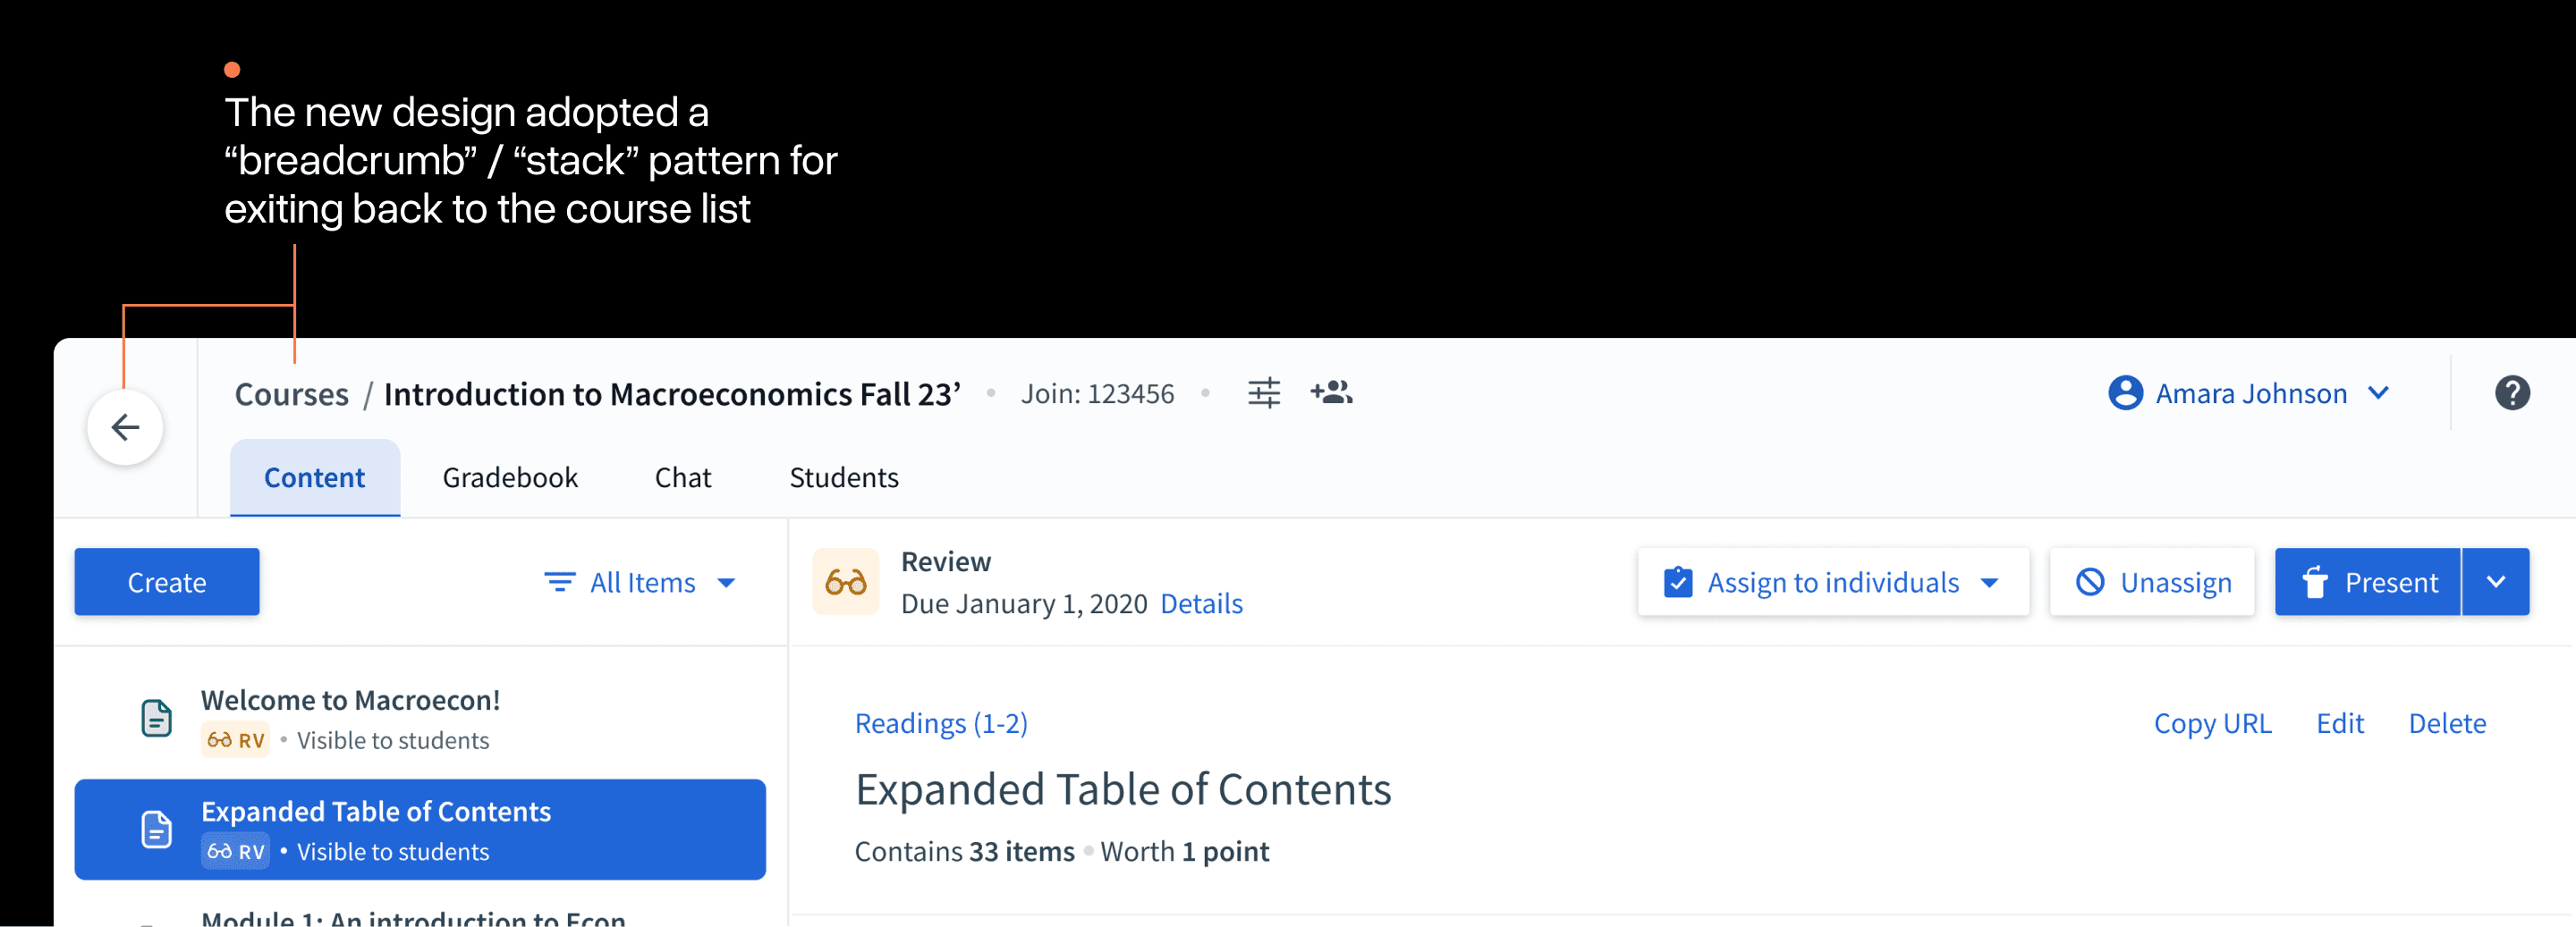Toggle the checkbox icon in Assign to individuals
This screenshot has height=927, width=2576.
pos(1678,581)
